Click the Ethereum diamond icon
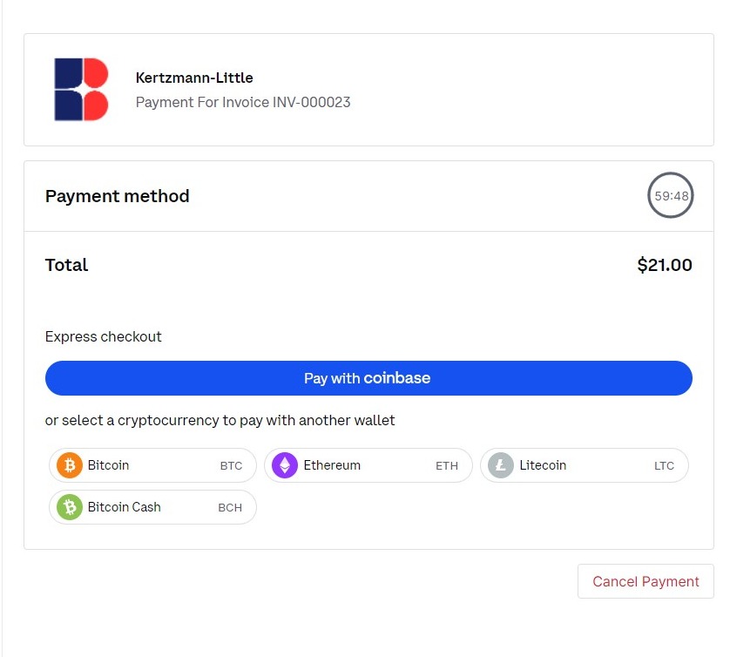 (285, 465)
